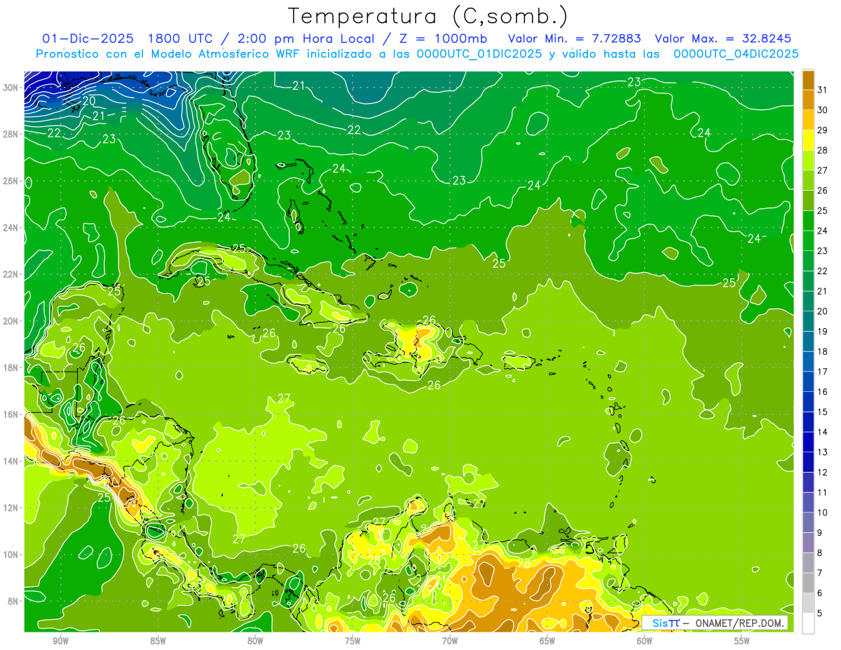Click the '65W' longitude axis label

[x=547, y=642]
